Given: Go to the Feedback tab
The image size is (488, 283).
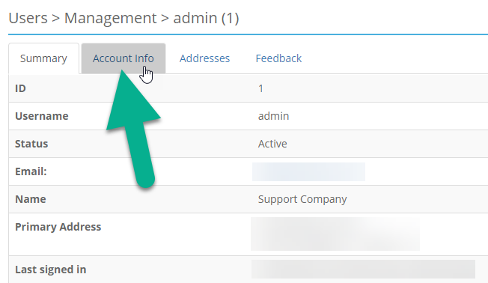Looking at the screenshot, I should pyautogui.click(x=278, y=58).
